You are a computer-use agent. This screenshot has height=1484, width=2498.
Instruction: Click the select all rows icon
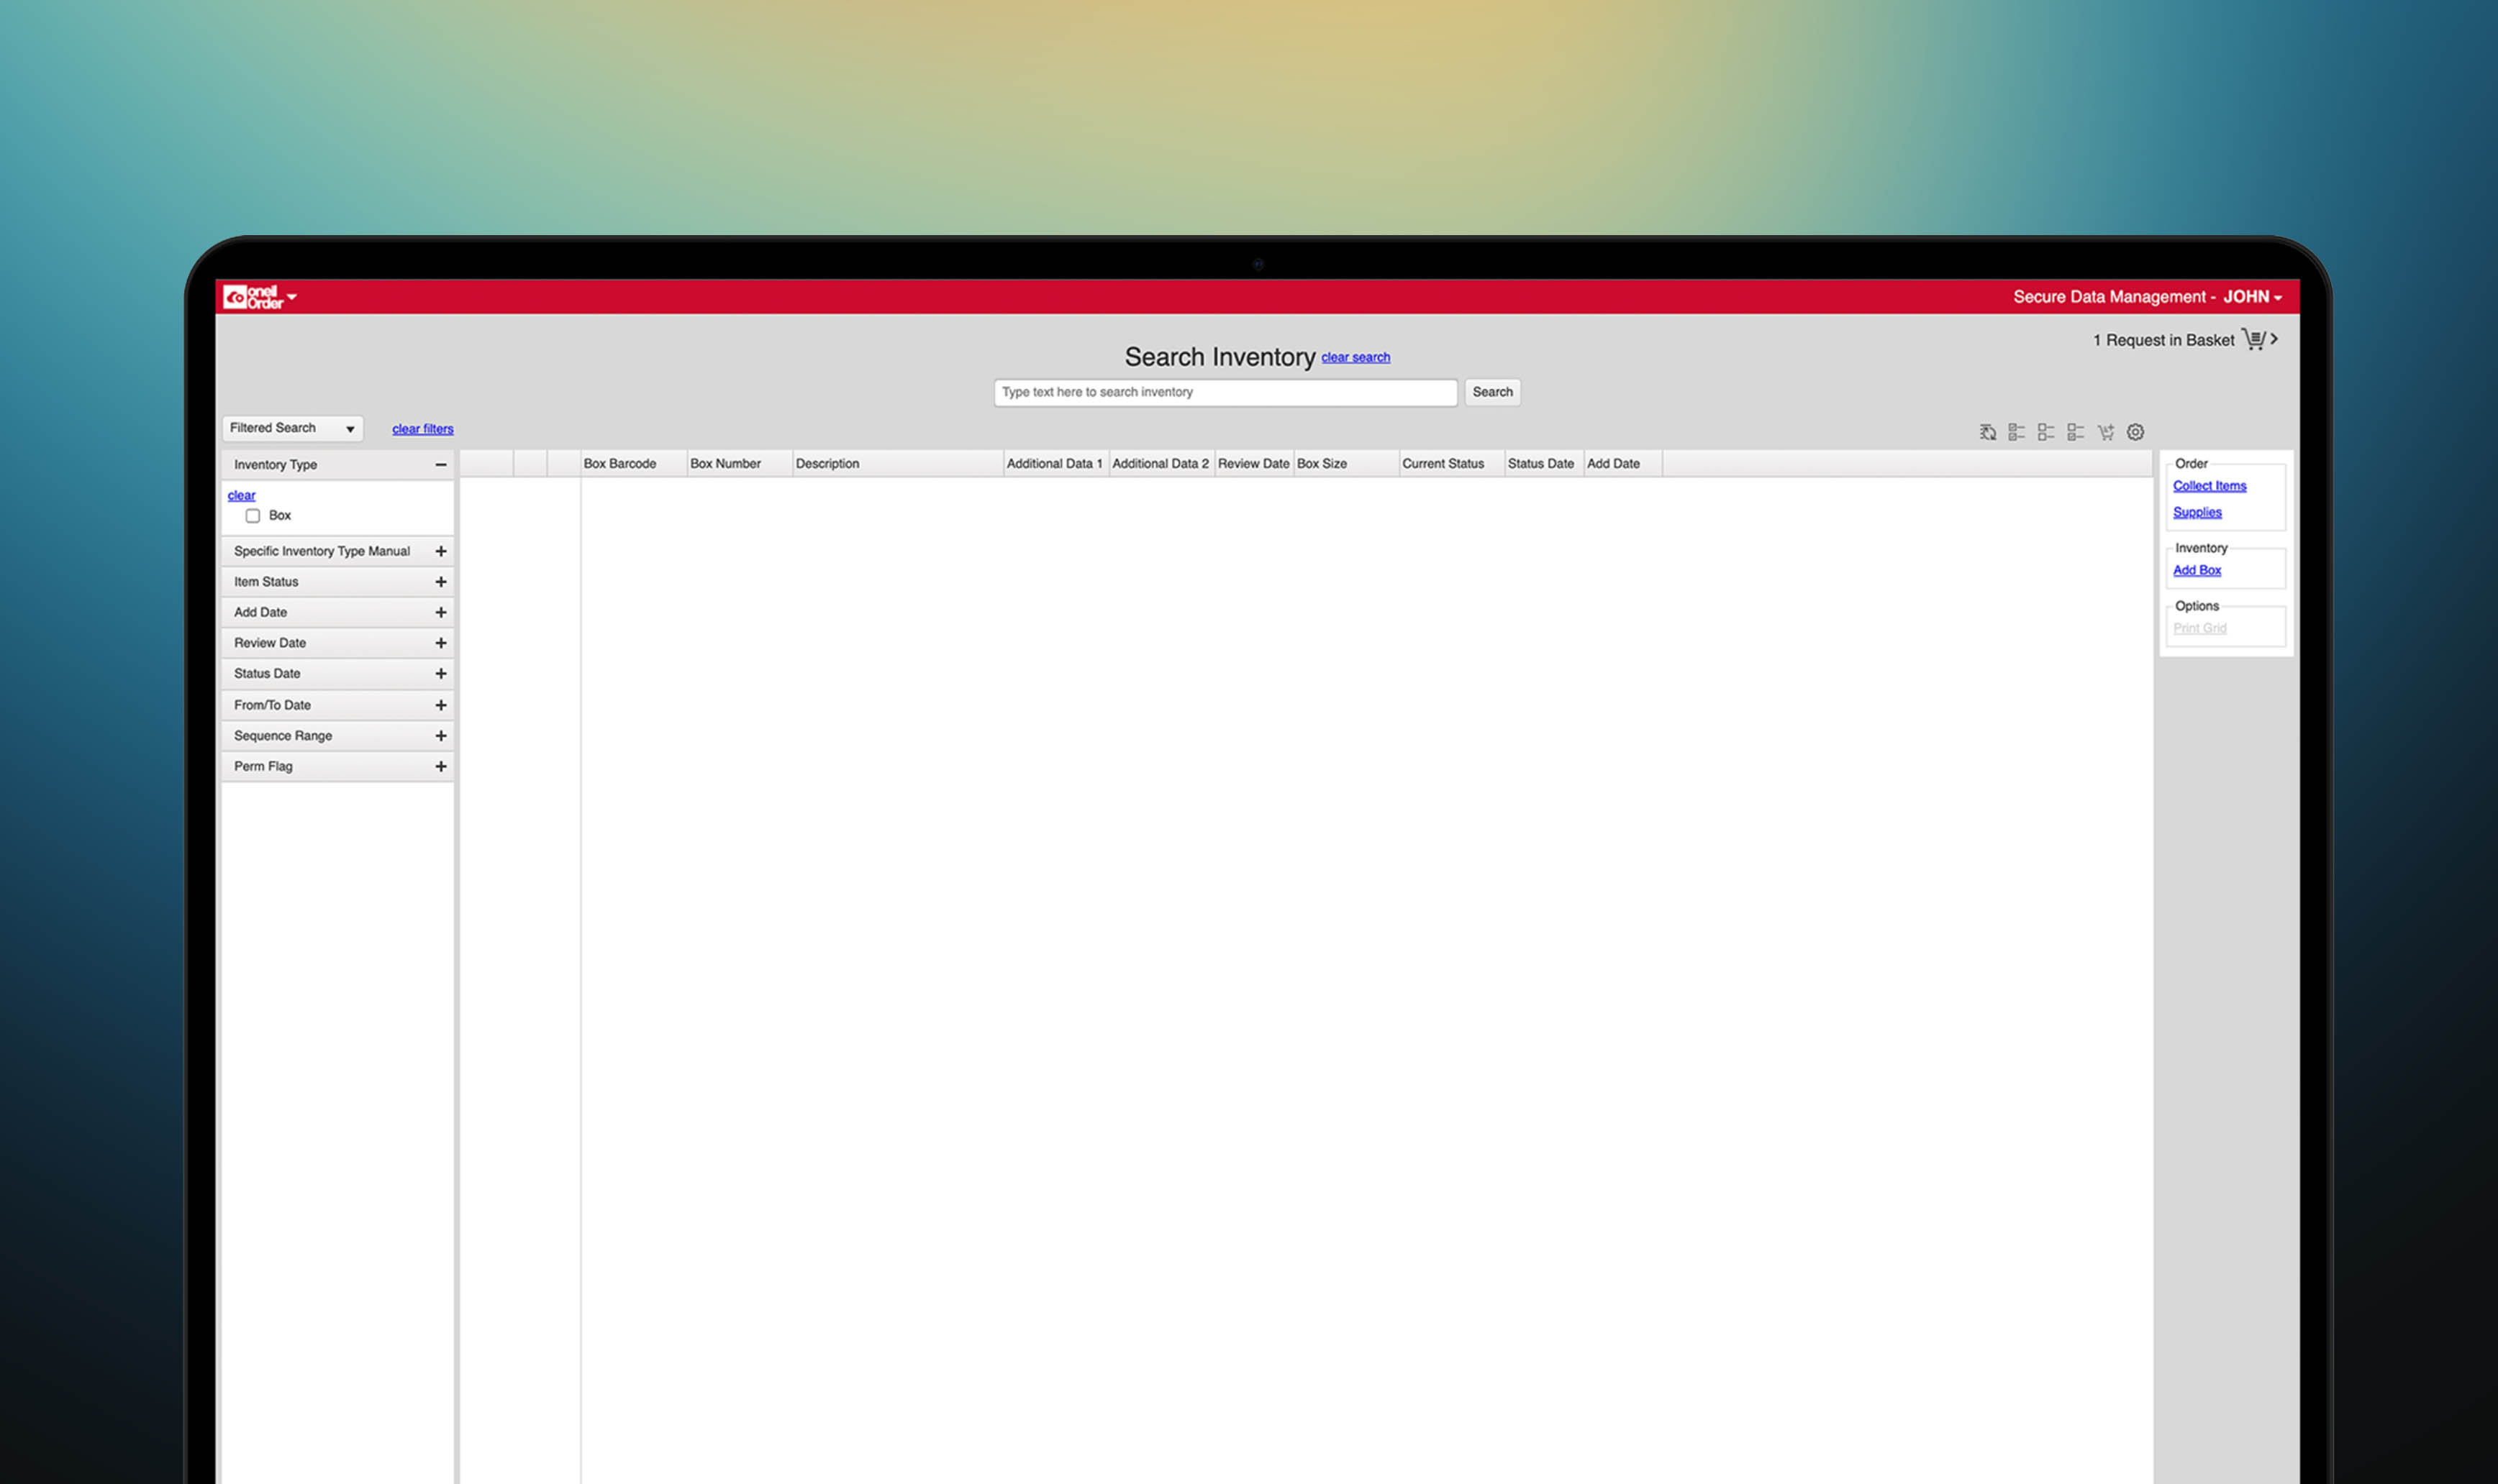click(x=2017, y=432)
